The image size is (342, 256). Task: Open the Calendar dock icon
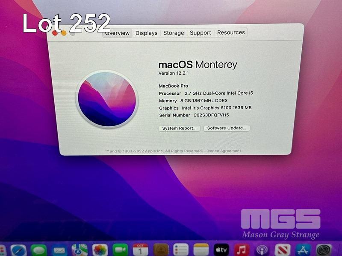[141, 250]
